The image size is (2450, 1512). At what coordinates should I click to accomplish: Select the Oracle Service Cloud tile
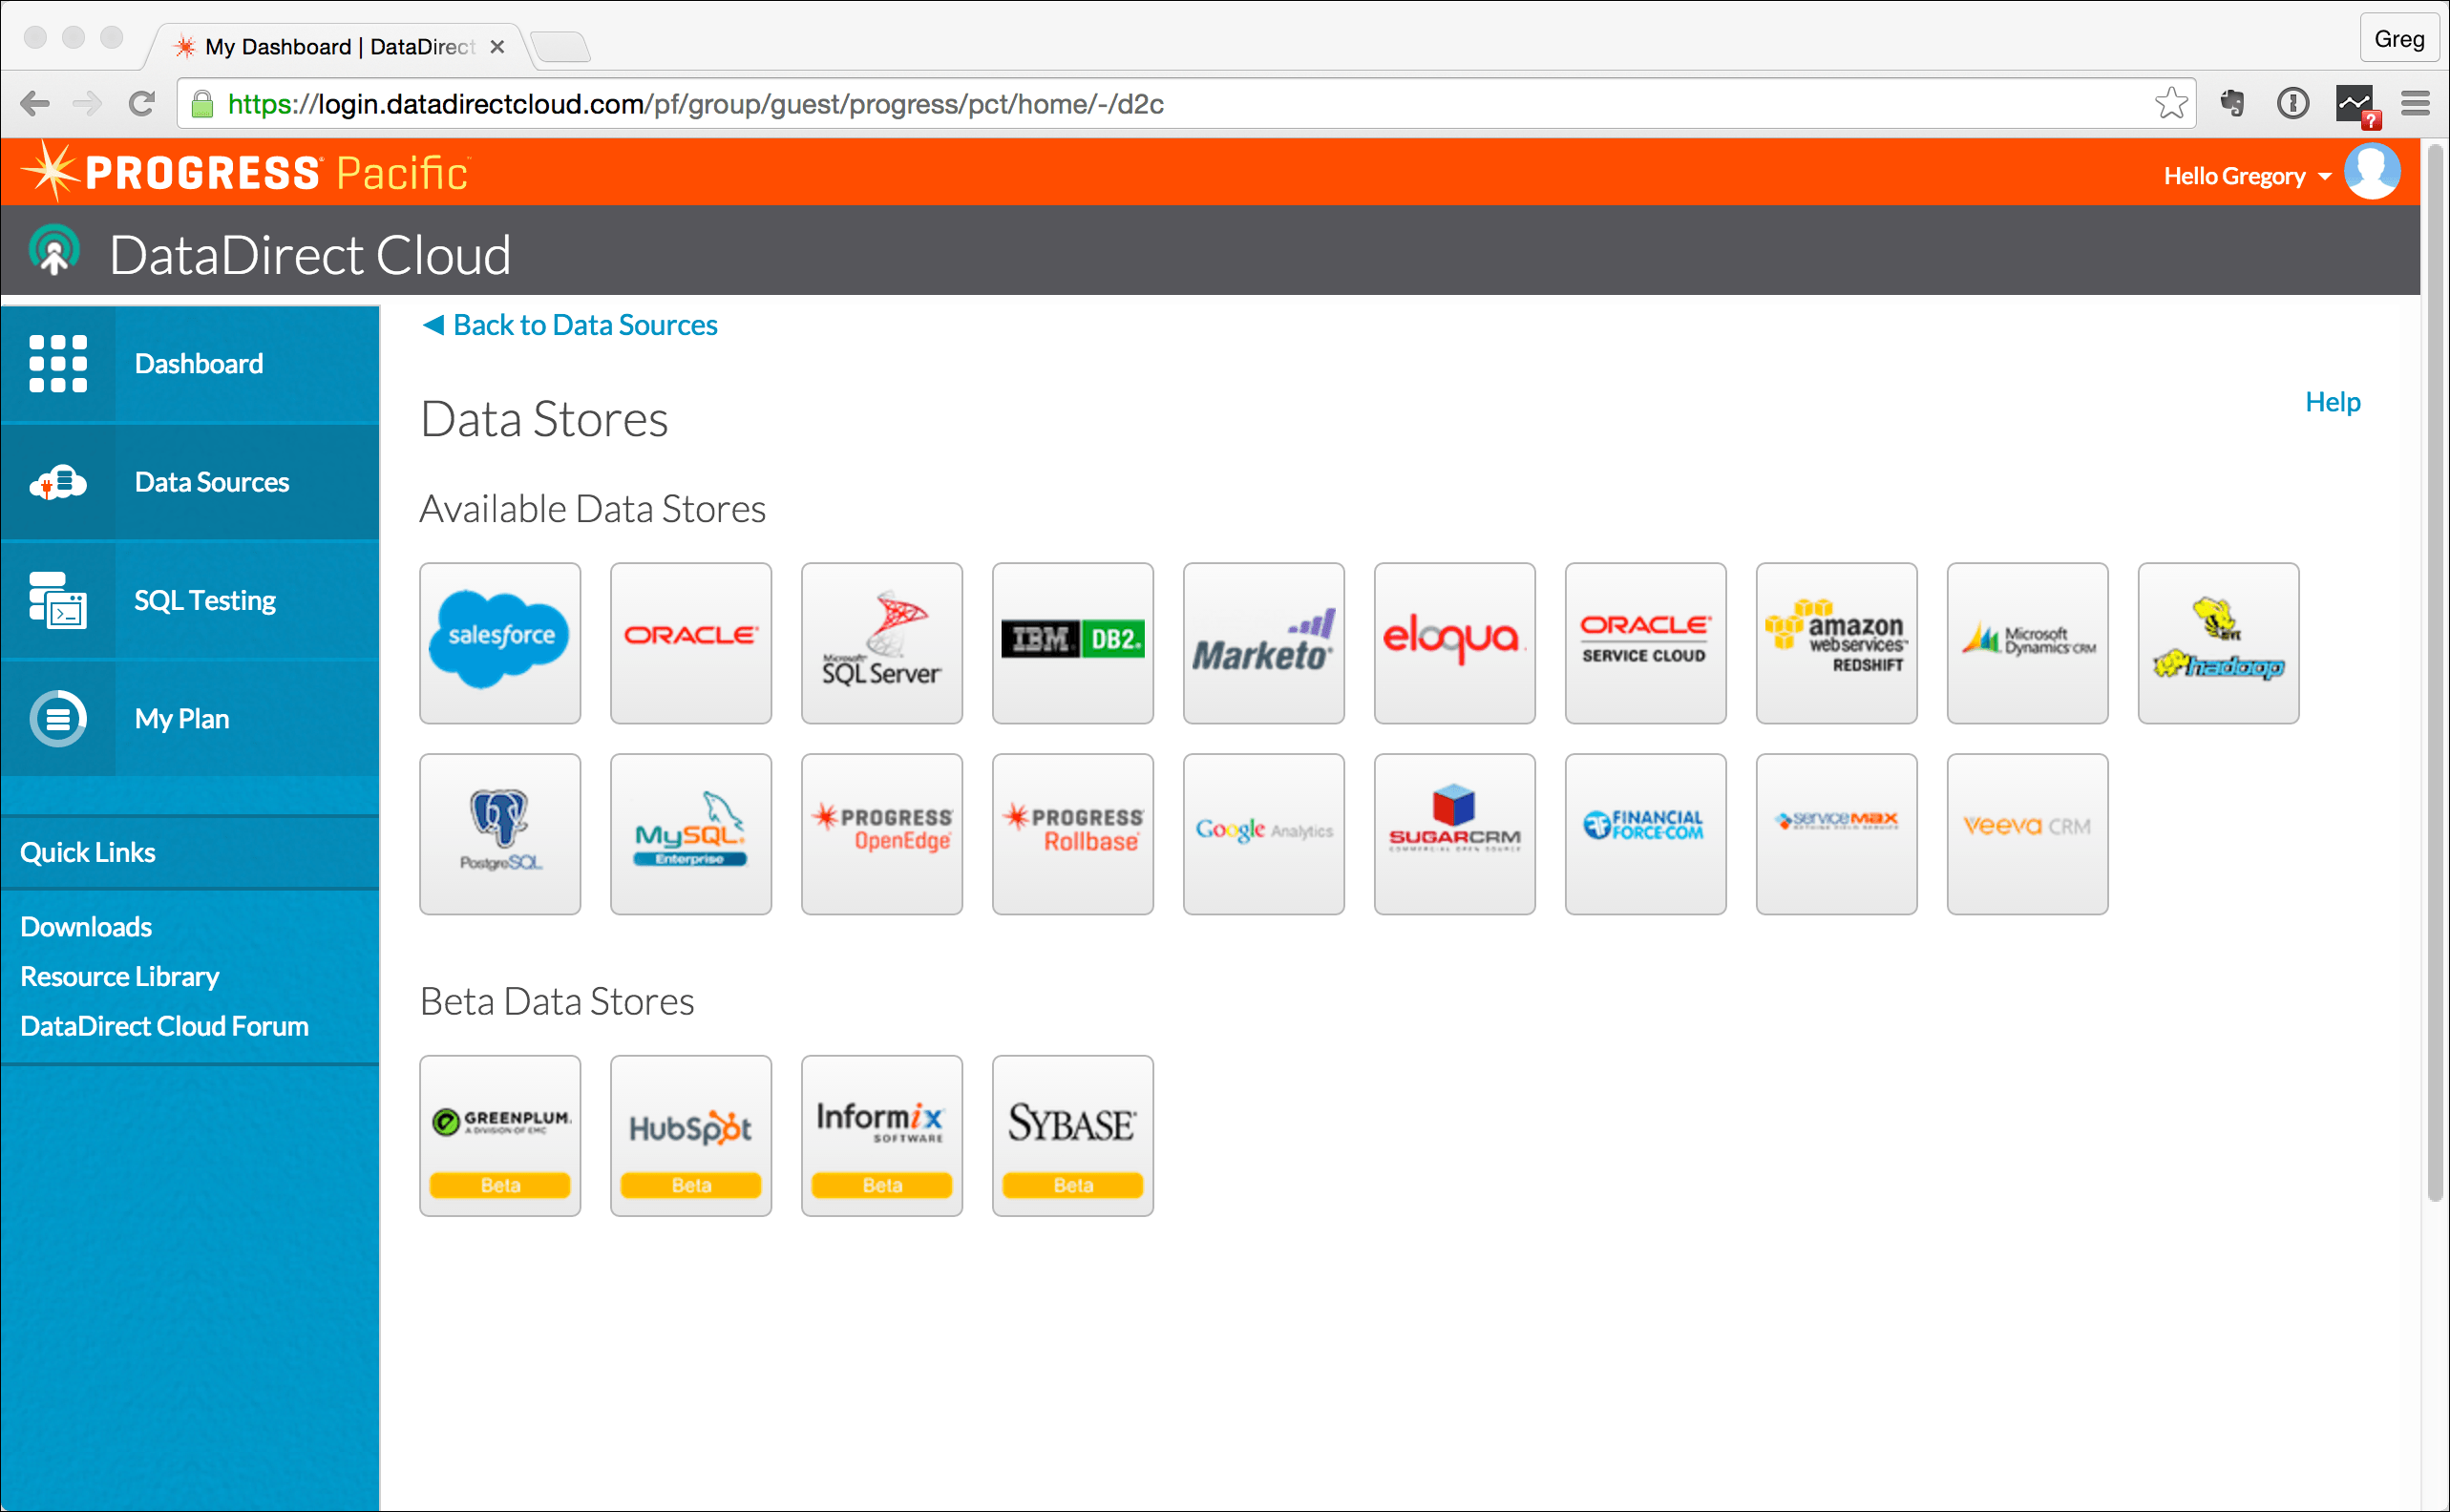point(1646,643)
